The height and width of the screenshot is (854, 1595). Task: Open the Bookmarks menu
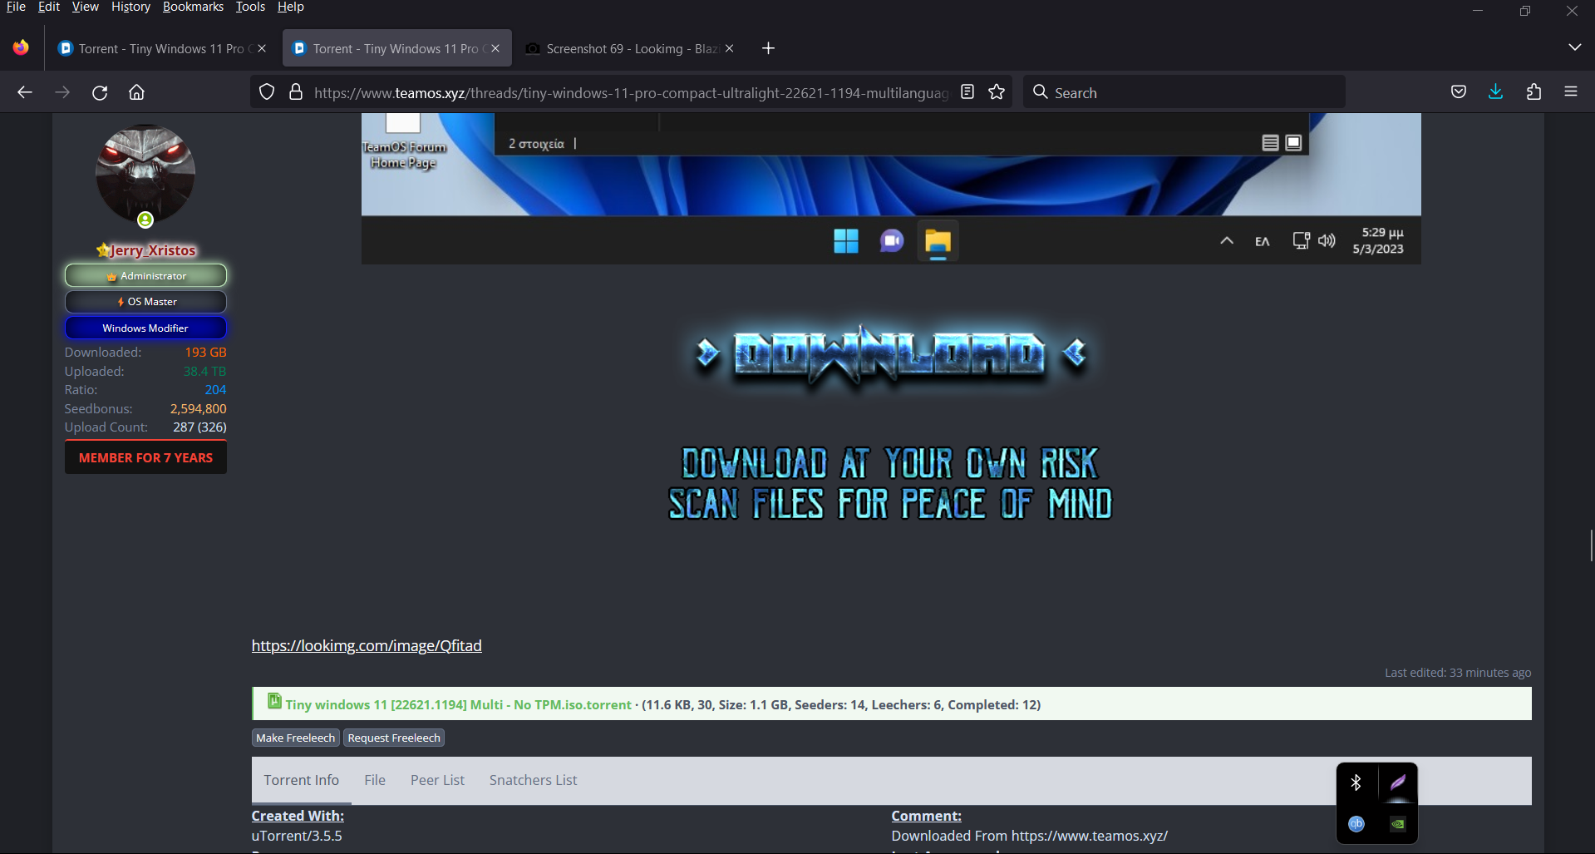point(193,7)
